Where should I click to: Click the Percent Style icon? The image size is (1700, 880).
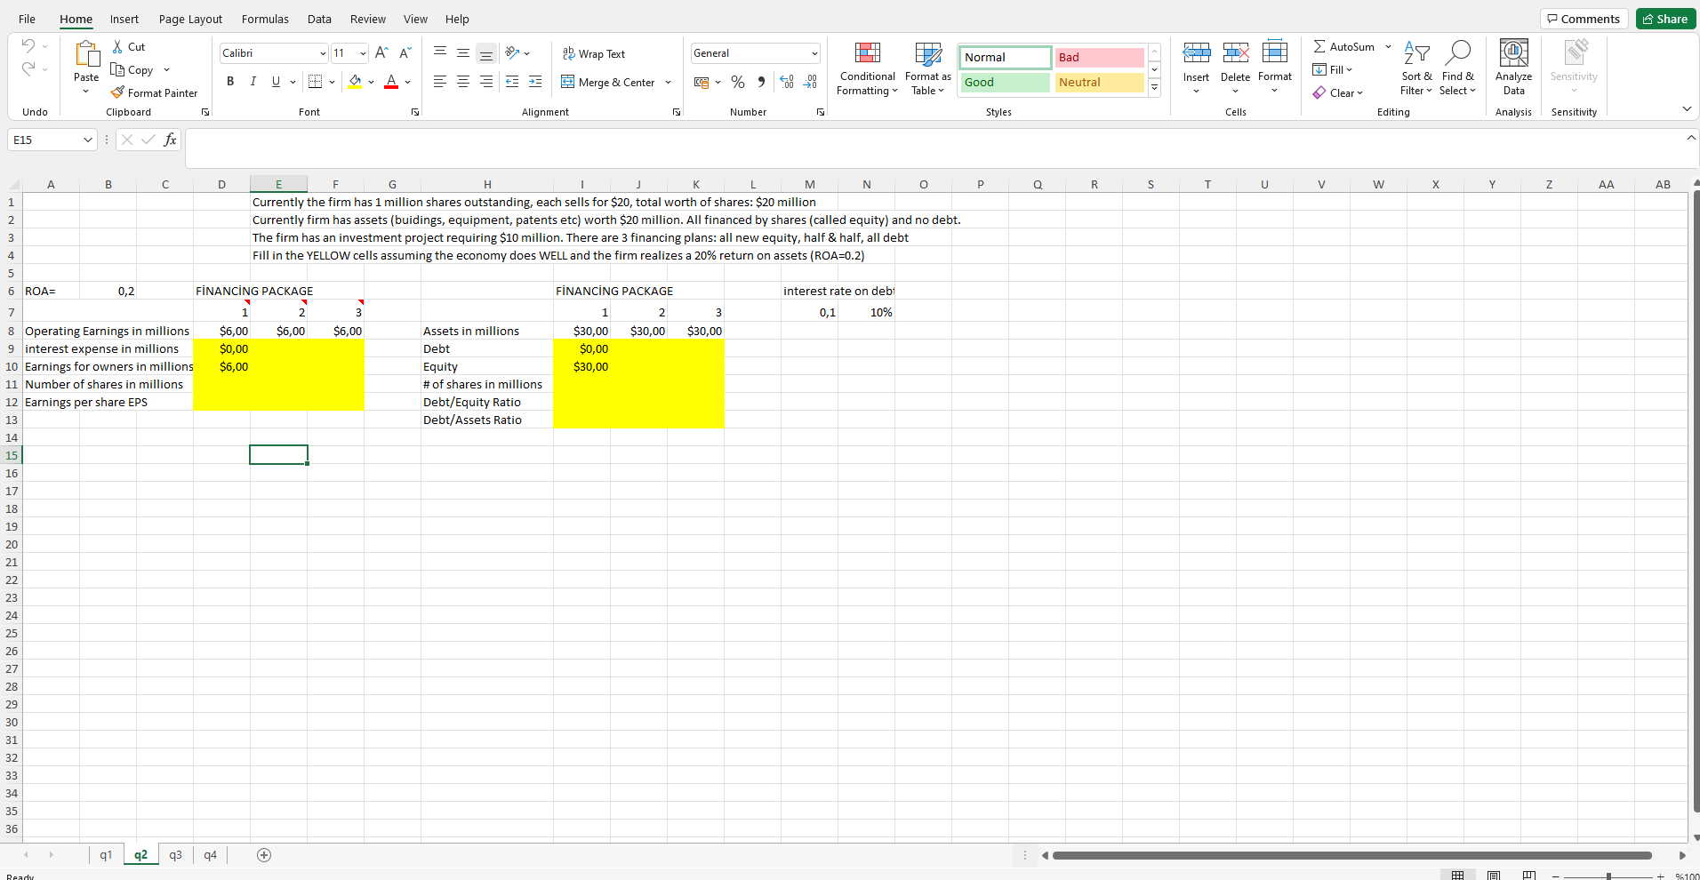pos(737,82)
